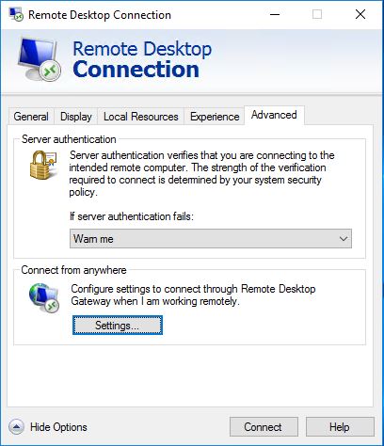Minimize the Remote Desktop Connection window

coord(275,14)
